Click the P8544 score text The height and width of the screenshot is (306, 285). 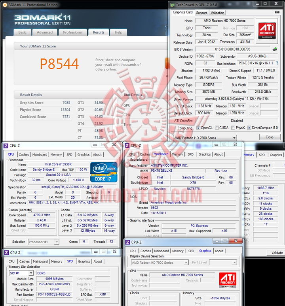point(59,64)
